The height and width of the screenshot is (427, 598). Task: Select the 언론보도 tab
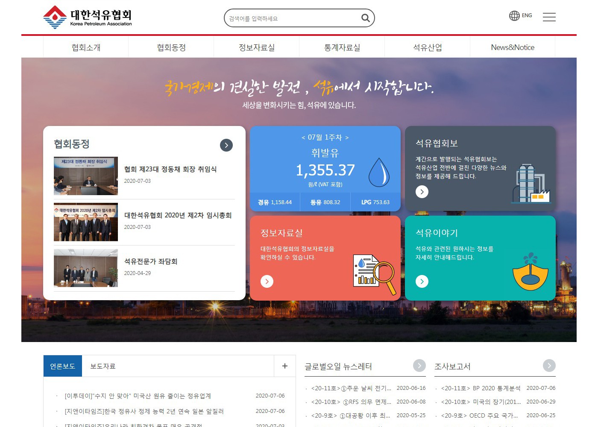63,366
